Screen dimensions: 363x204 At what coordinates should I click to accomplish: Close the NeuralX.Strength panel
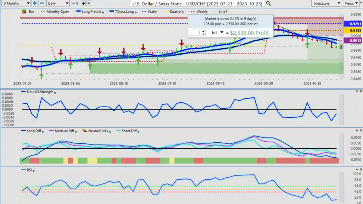[361, 92]
